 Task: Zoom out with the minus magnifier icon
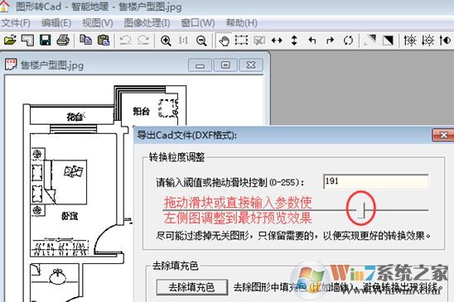coord(201,41)
